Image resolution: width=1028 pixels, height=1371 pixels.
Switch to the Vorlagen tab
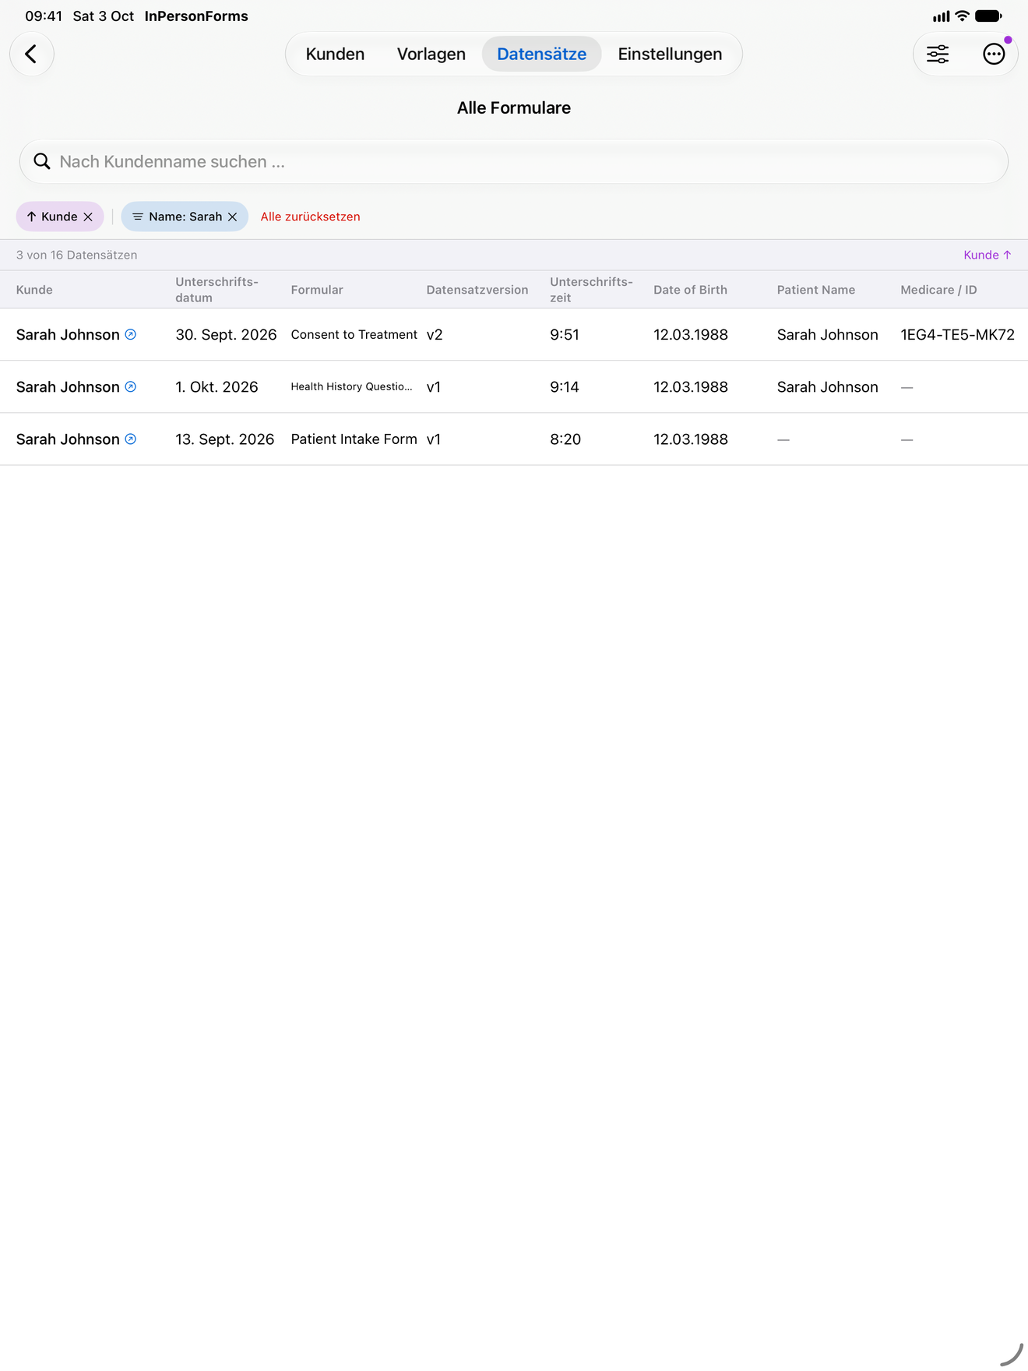431,54
